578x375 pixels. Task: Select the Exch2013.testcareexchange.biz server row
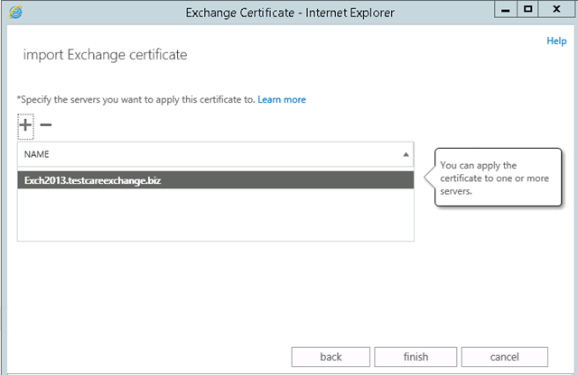[x=216, y=180]
